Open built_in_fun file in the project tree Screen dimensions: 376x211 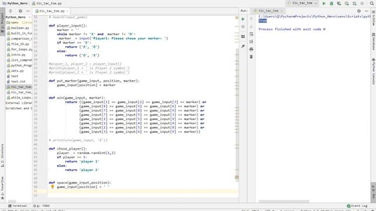[19, 33]
